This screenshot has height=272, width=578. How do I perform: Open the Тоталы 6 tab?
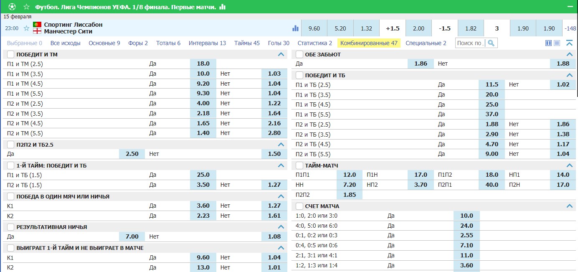click(168, 43)
